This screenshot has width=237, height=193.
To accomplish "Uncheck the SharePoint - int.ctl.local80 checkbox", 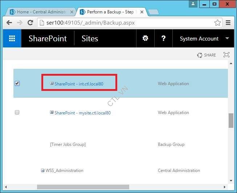I will [17, 83].
